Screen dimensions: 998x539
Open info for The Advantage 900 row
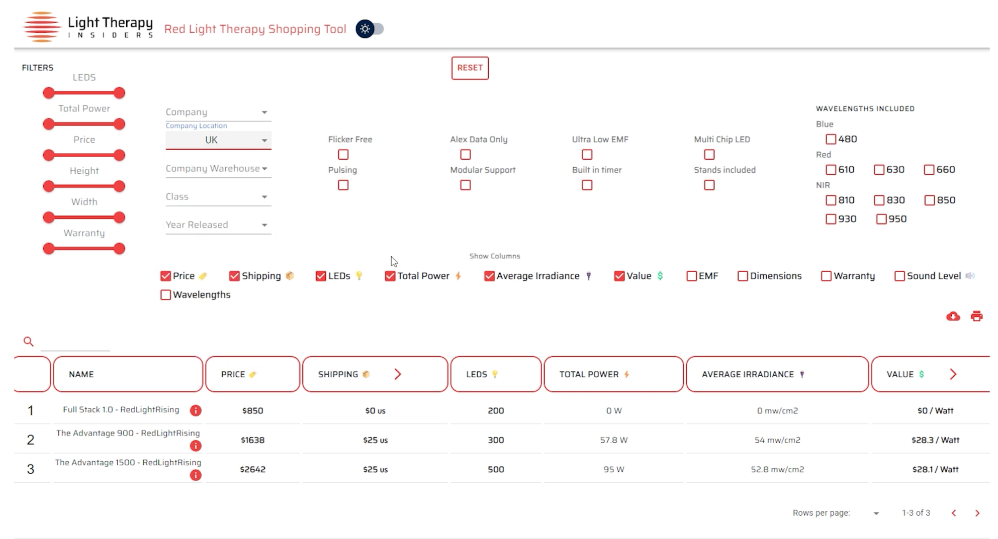pos(196,446)
